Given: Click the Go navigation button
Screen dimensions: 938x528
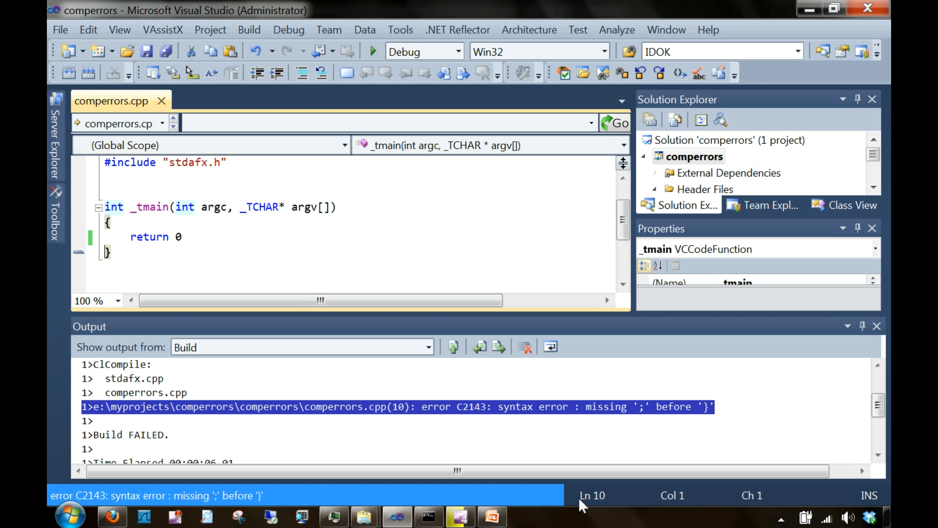Looking at the screenshot, I should (616, 123).
